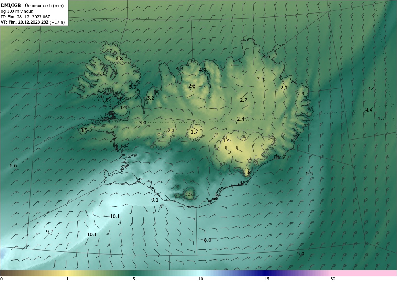The image size is (397, 282).
Task: Click the 2.8 value label on the map
Action: pyautogui.click(x=119, y=58)
